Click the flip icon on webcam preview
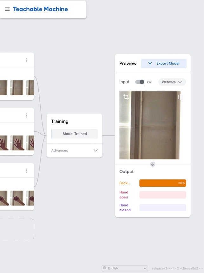The width and height of the screenshot is (204, 273). (x=180, y=97)
